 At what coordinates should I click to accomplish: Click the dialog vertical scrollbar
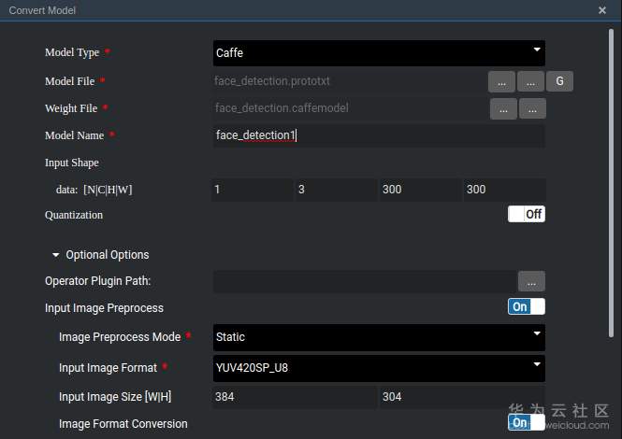[x=612, y=183]
